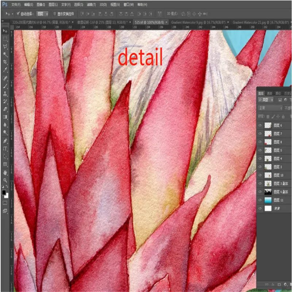Select the Brush tool
The height and width of the screenshot is (292, 292).
click(x=5, y=86)
